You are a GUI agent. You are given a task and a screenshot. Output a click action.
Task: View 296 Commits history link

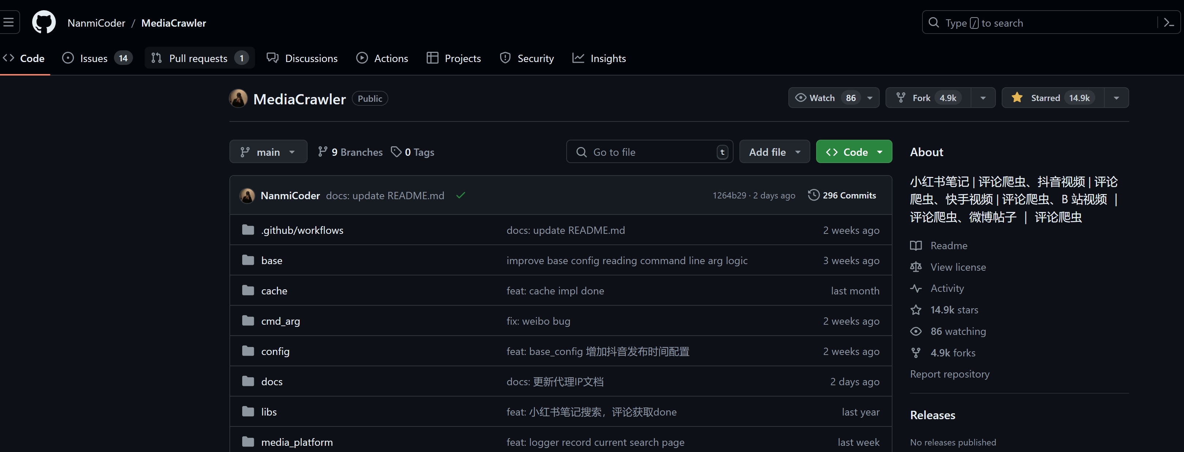pos(842,195)
